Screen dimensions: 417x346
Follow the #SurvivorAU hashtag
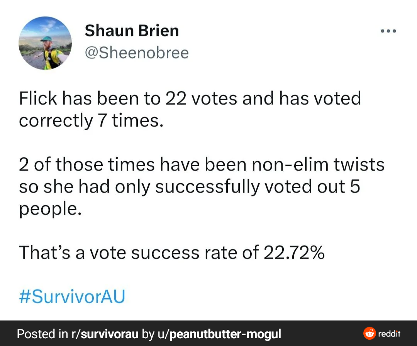[72, 297]
